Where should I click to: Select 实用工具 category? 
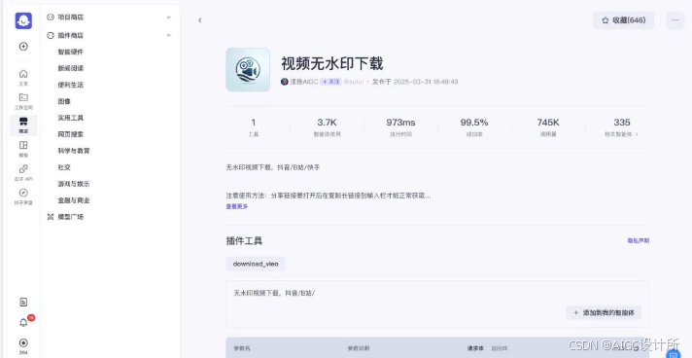click(71, 118)
